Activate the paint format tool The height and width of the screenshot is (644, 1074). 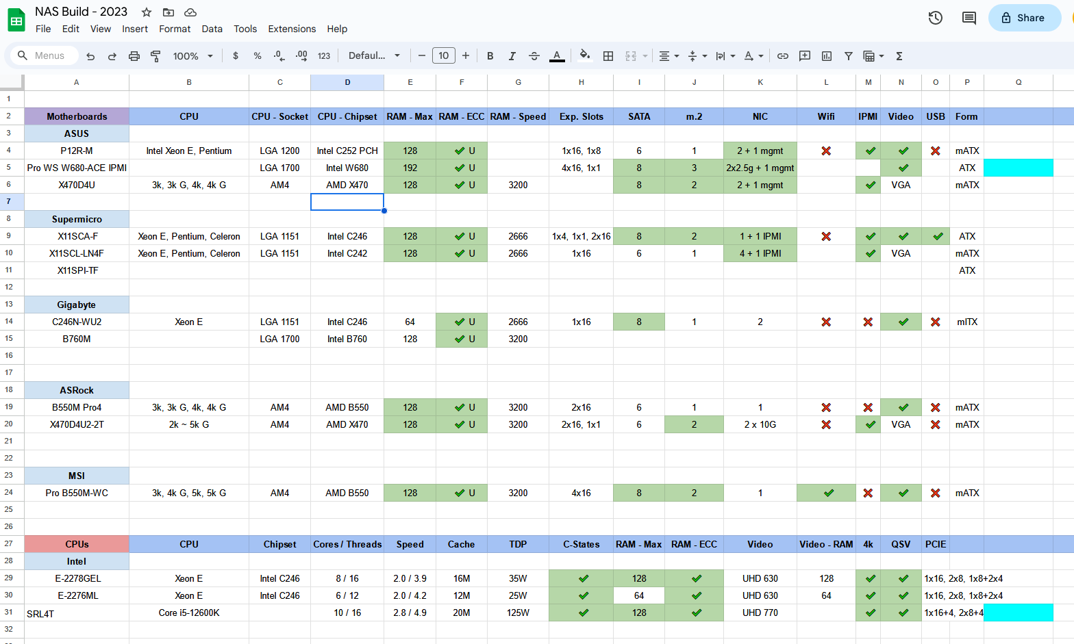pos(155,56)
